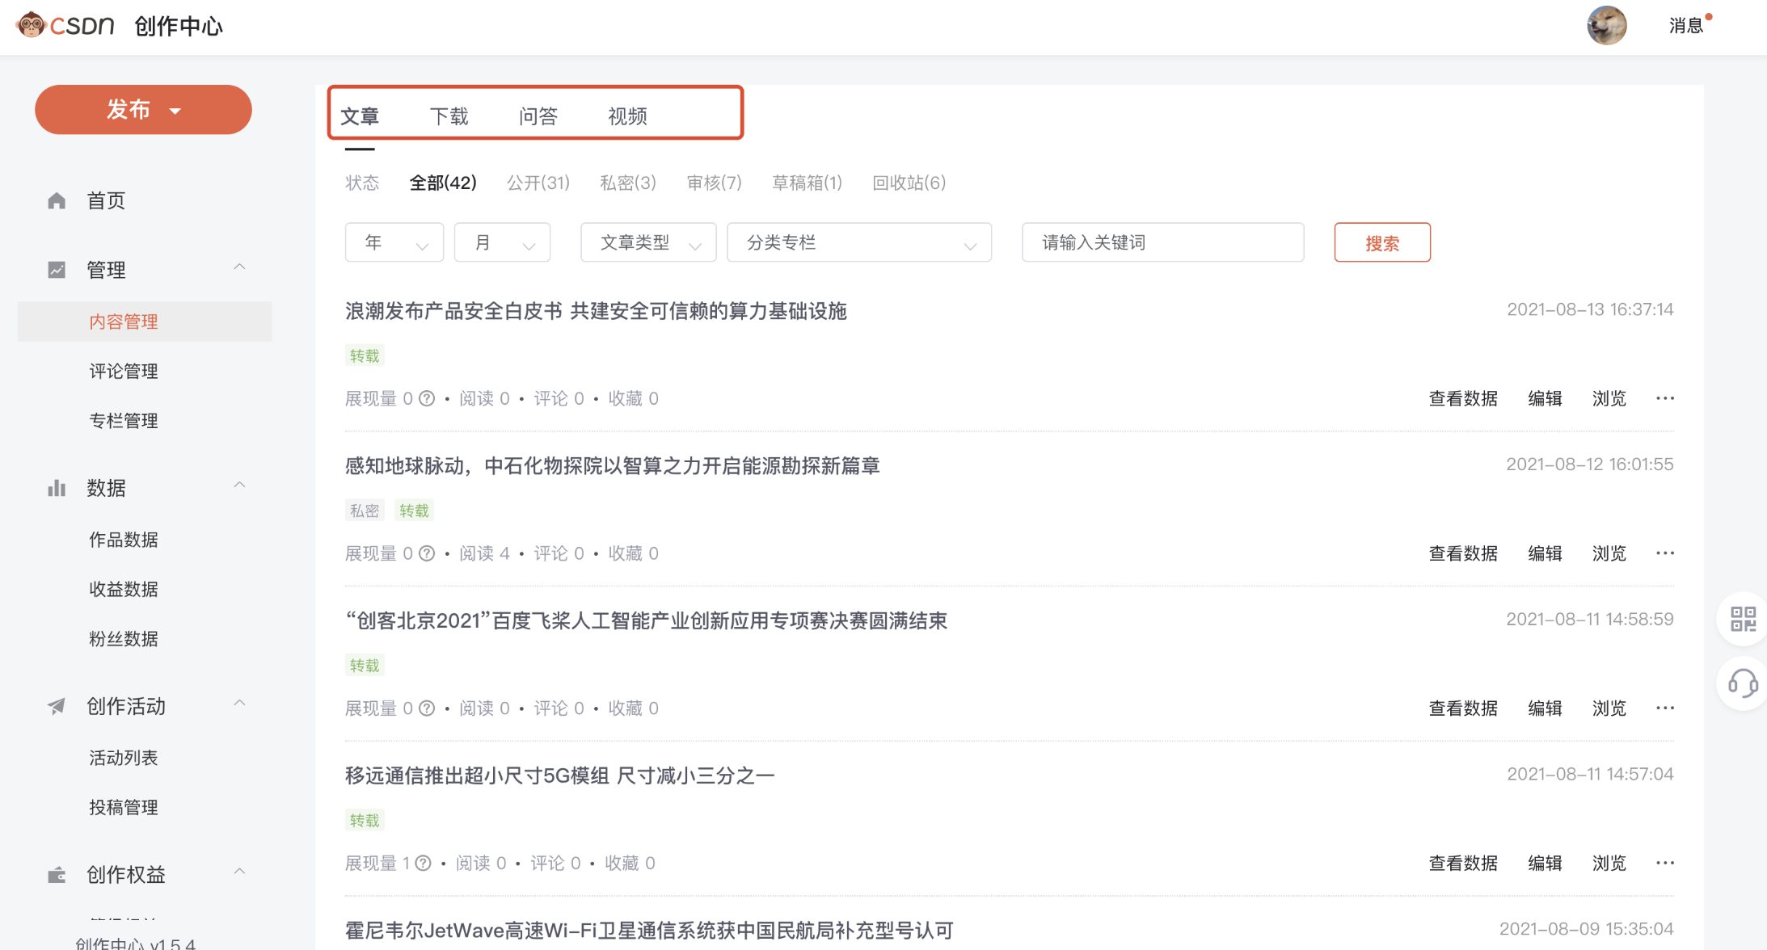
Task: Select the 回收站(6) filter
Action: 909,183
